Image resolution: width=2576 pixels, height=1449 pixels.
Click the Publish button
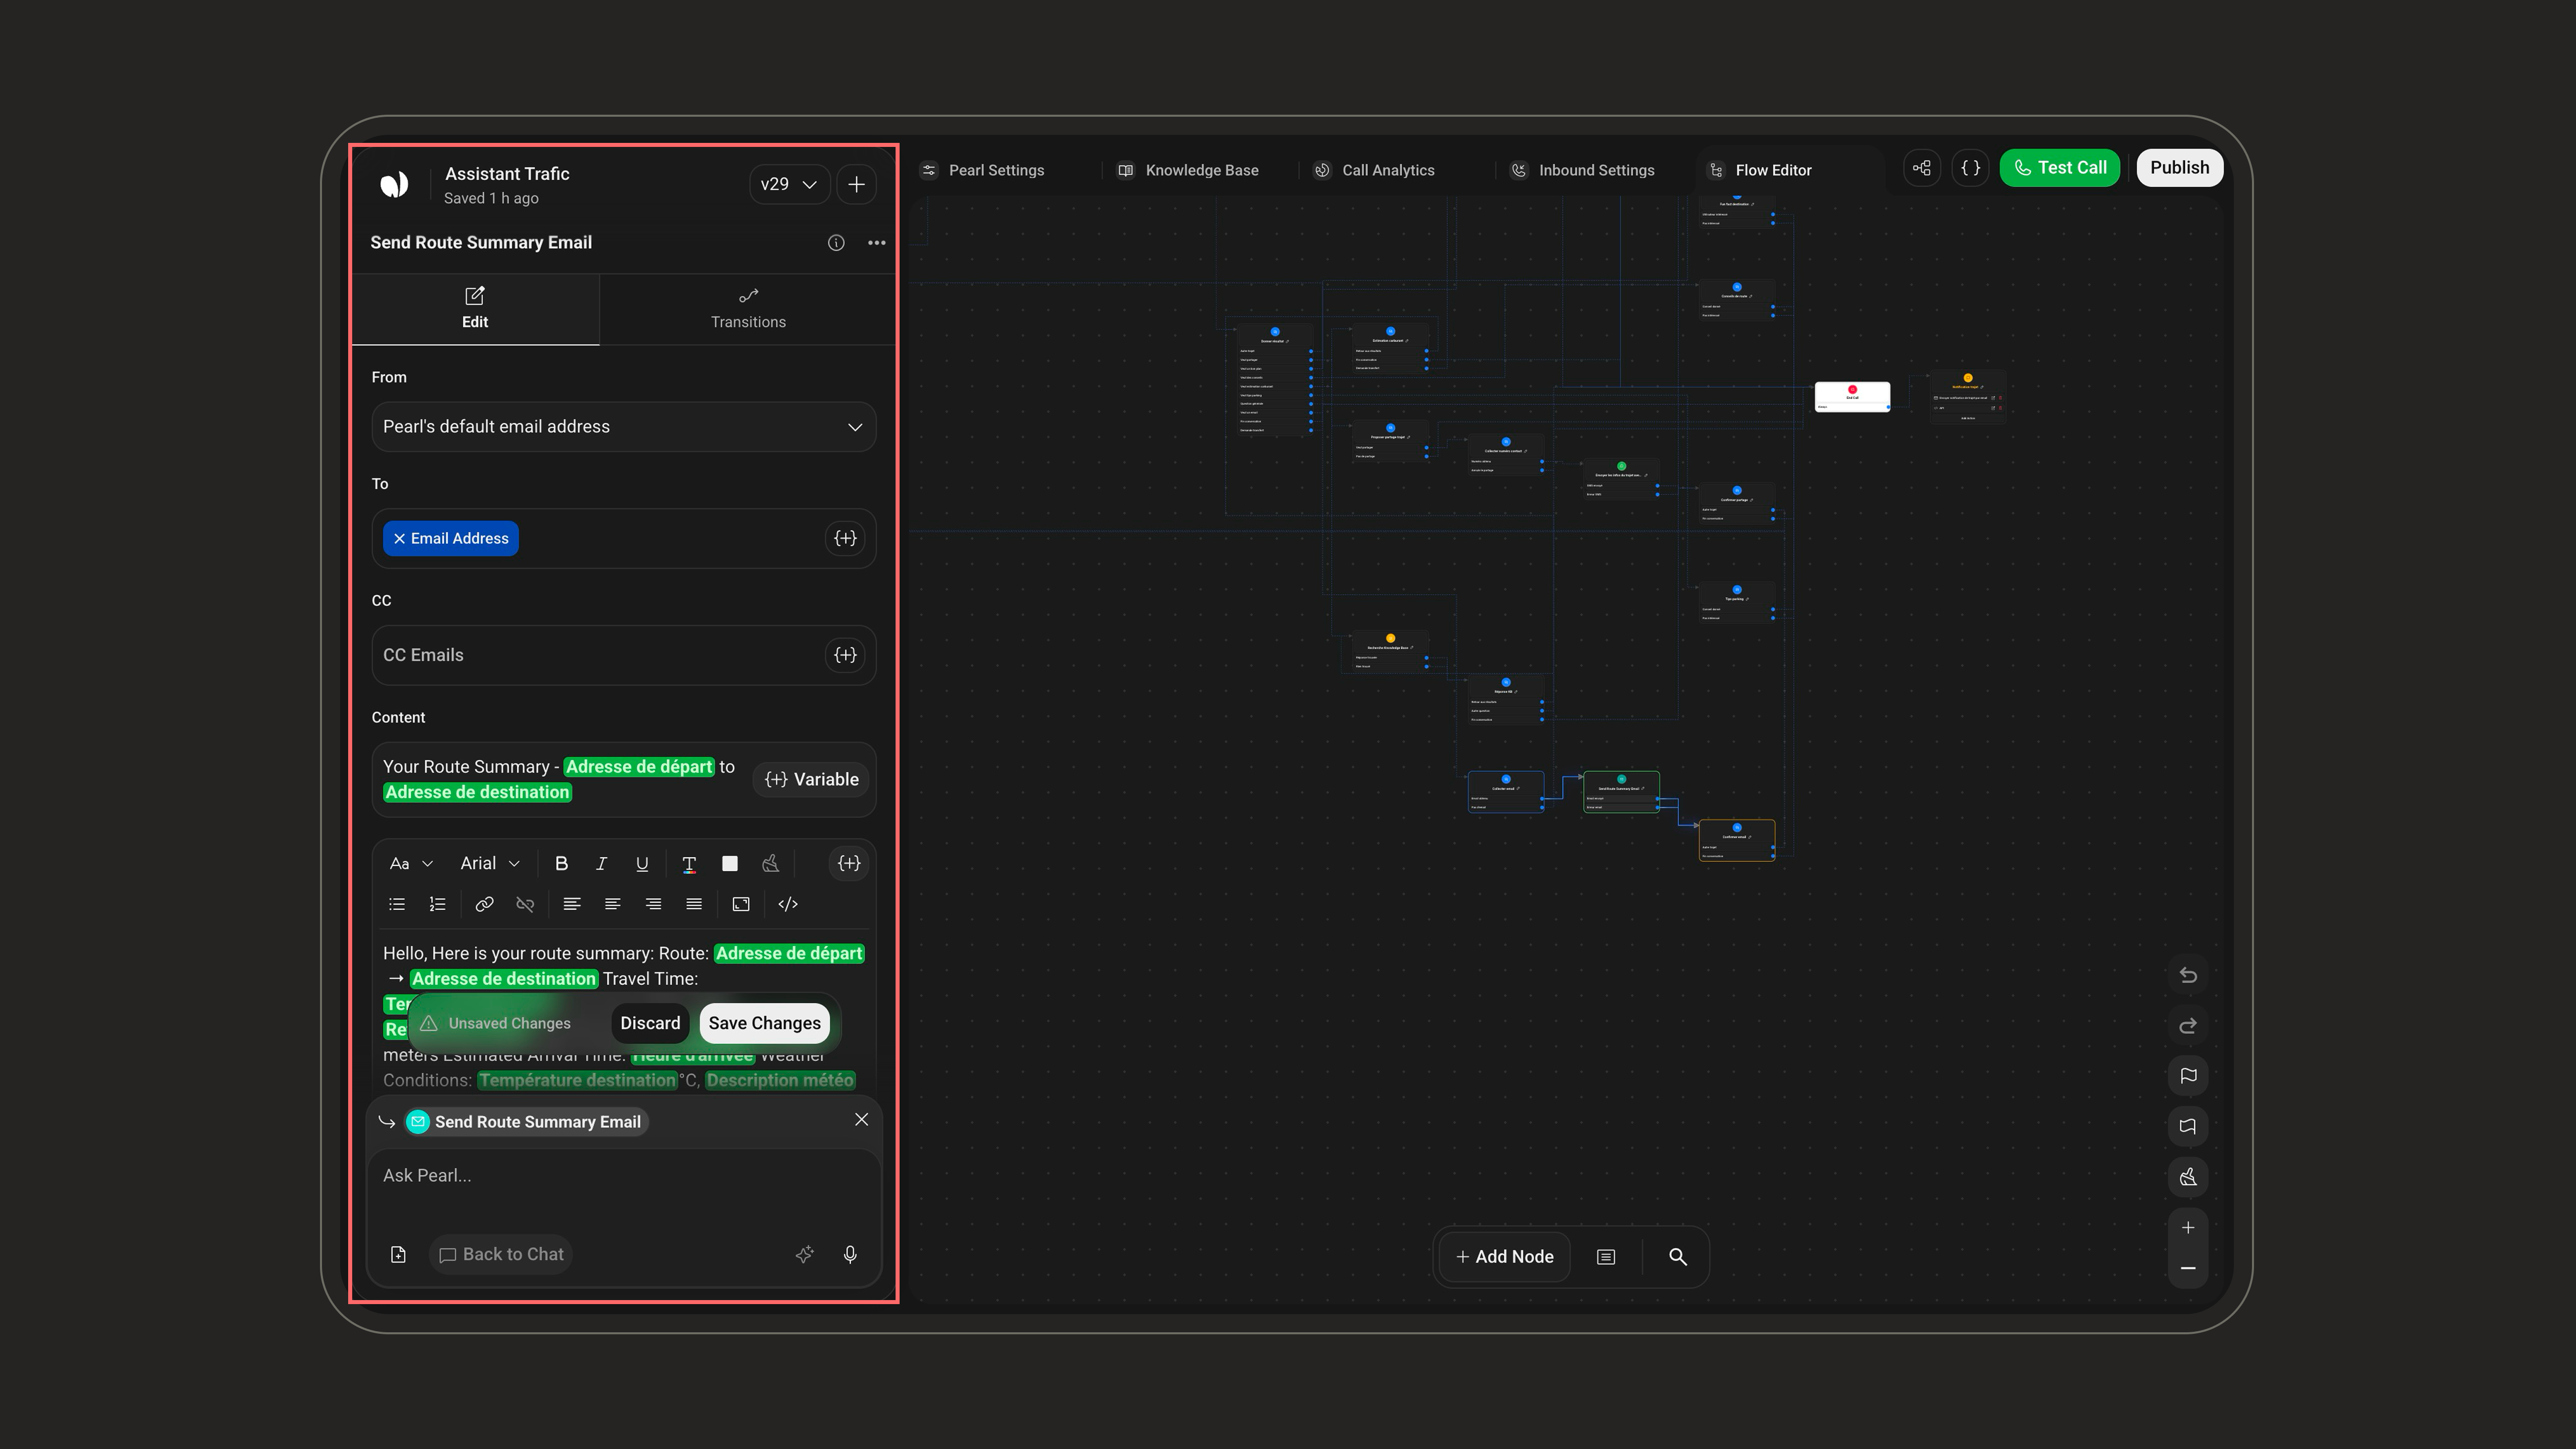coord(2180,168)
